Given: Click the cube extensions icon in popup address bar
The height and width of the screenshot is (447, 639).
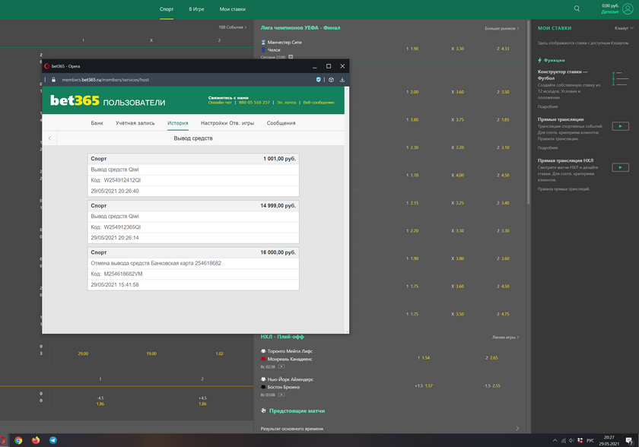Looking at the screenshot, I should click(331, 80).
